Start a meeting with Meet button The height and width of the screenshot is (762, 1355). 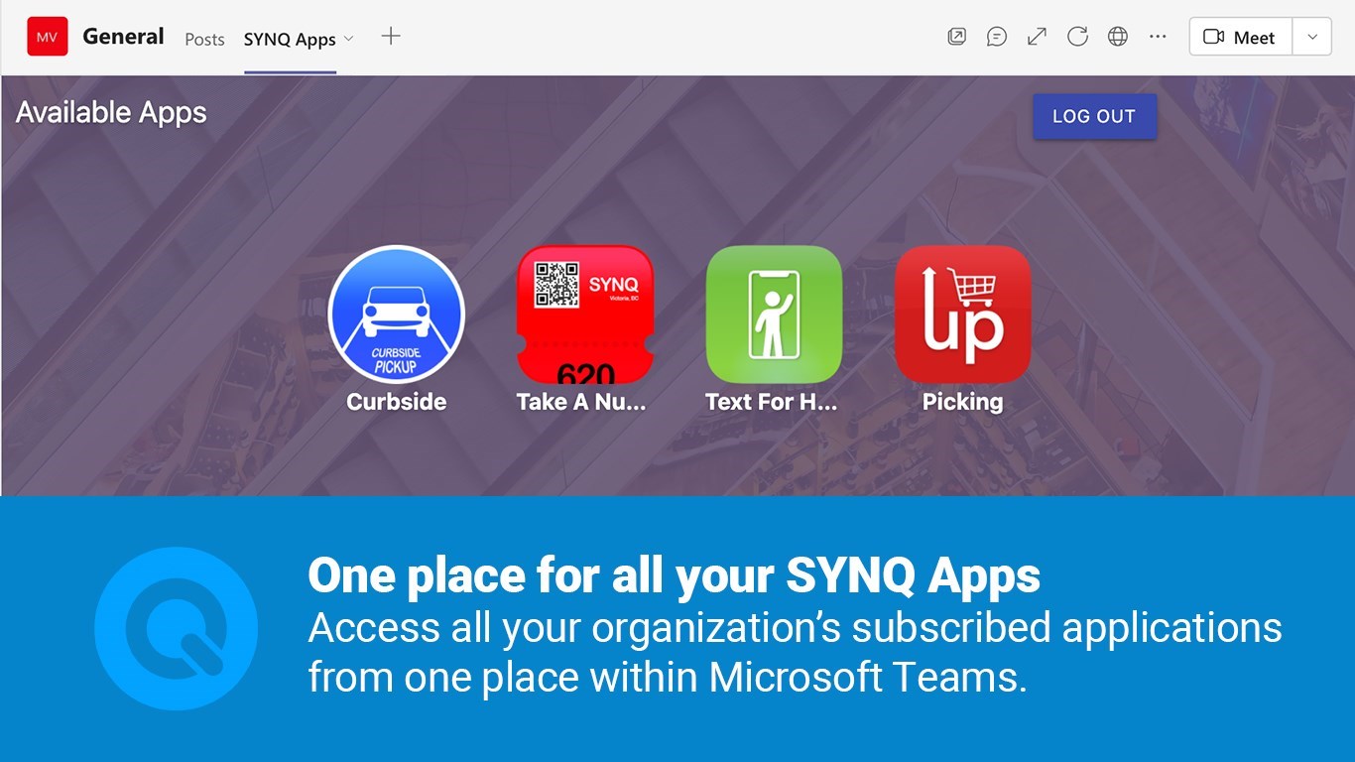(x=1240, y=37)
